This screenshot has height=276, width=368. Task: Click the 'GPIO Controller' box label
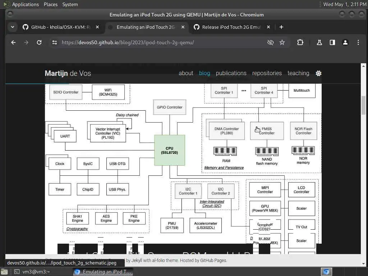(x=170, y=107)
